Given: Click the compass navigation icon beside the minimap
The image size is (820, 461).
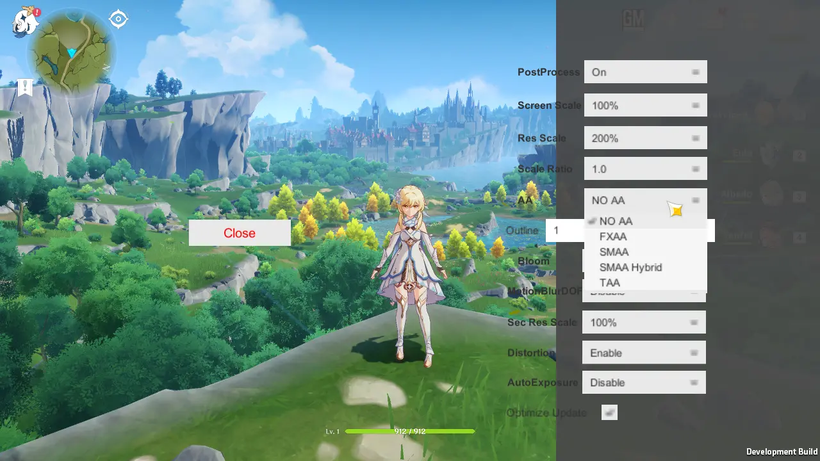Looking at the screenshot, I should pyautogui.click(x=119, y=19).
